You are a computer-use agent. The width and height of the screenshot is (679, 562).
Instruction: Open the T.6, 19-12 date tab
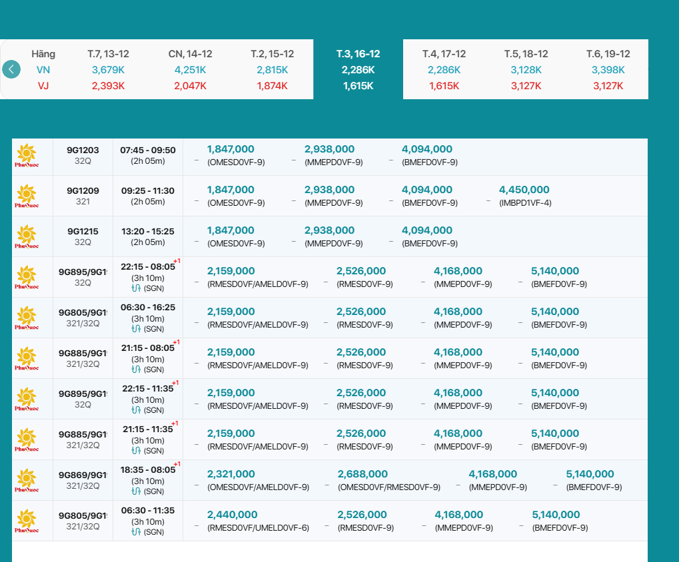(608, 69)
